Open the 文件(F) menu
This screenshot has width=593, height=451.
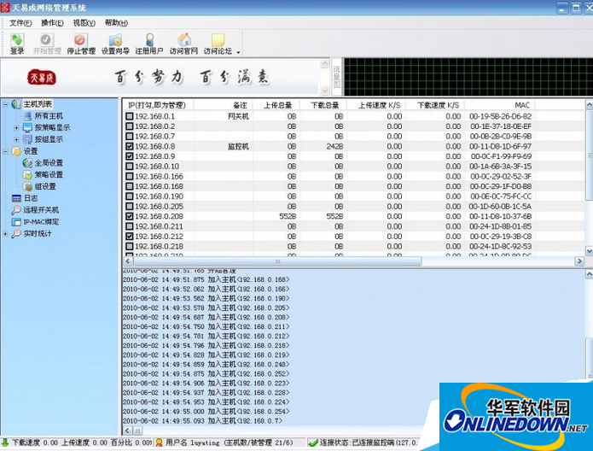point(20,22)
